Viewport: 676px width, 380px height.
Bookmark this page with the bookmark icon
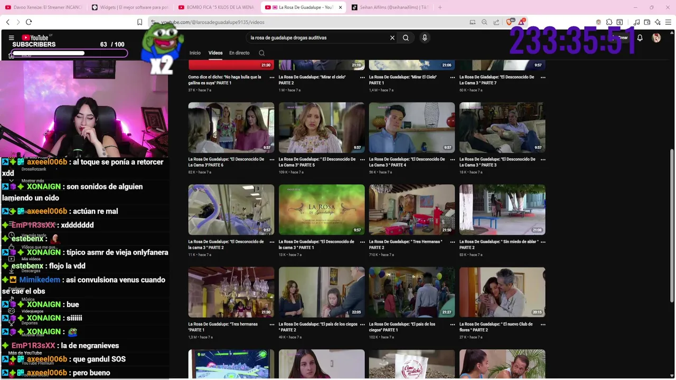coord(140,22)
